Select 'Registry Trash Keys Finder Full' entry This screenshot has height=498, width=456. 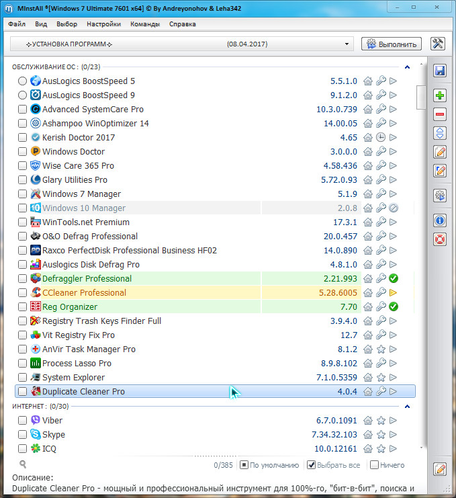[215, 321]
